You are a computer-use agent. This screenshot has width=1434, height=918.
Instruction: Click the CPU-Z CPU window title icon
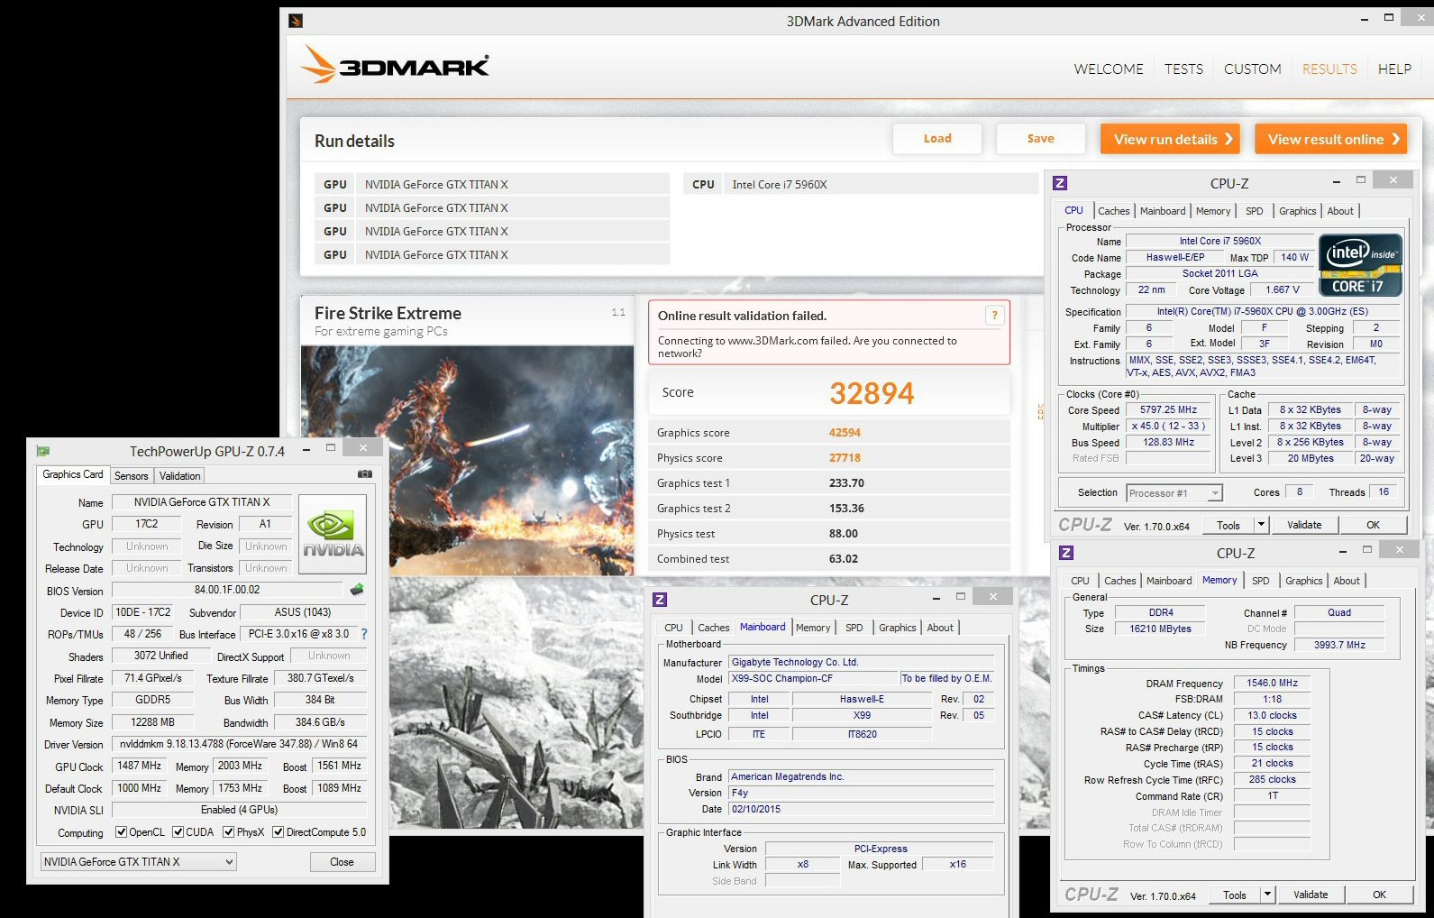click(1060, 183)
